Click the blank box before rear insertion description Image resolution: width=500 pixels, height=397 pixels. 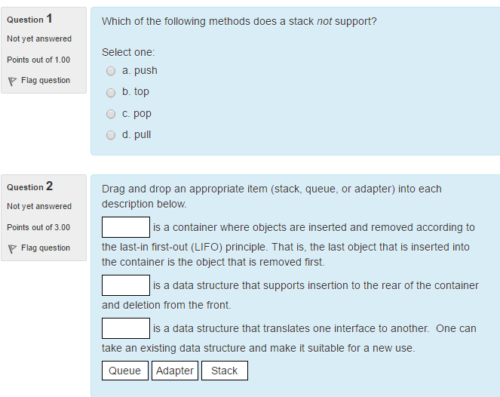pyautogui.click(x=126, y=285)
